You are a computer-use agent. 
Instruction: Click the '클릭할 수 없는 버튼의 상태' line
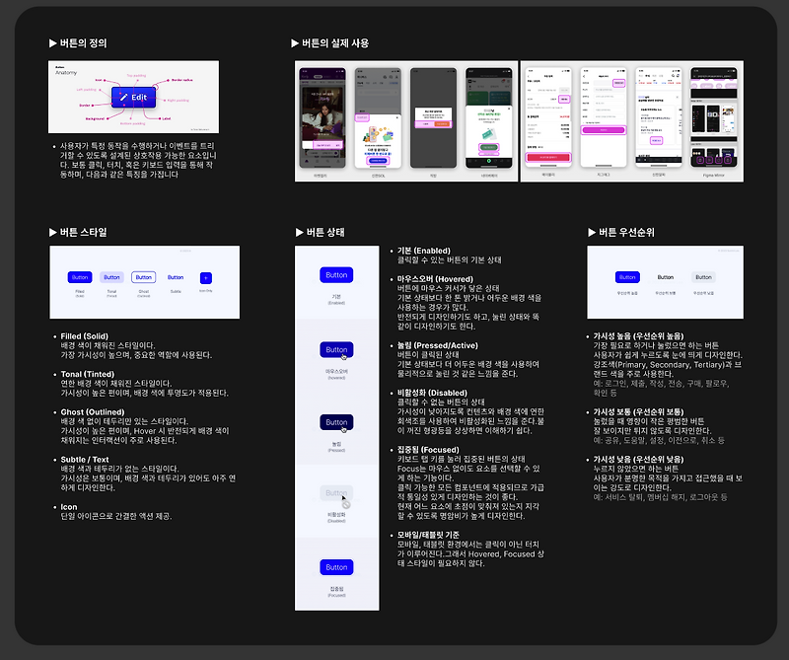point(441,402)
